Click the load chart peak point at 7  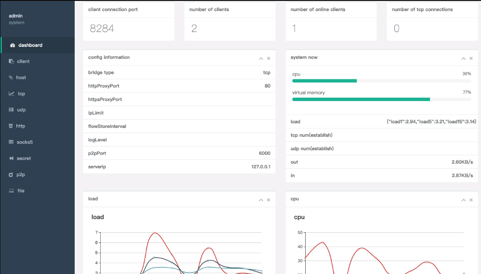click(x=154, y=233)
